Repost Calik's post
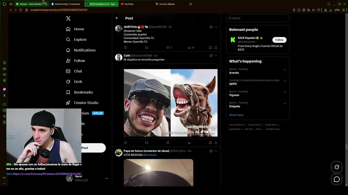Screen dimensions: 348x195 (147, 143)
